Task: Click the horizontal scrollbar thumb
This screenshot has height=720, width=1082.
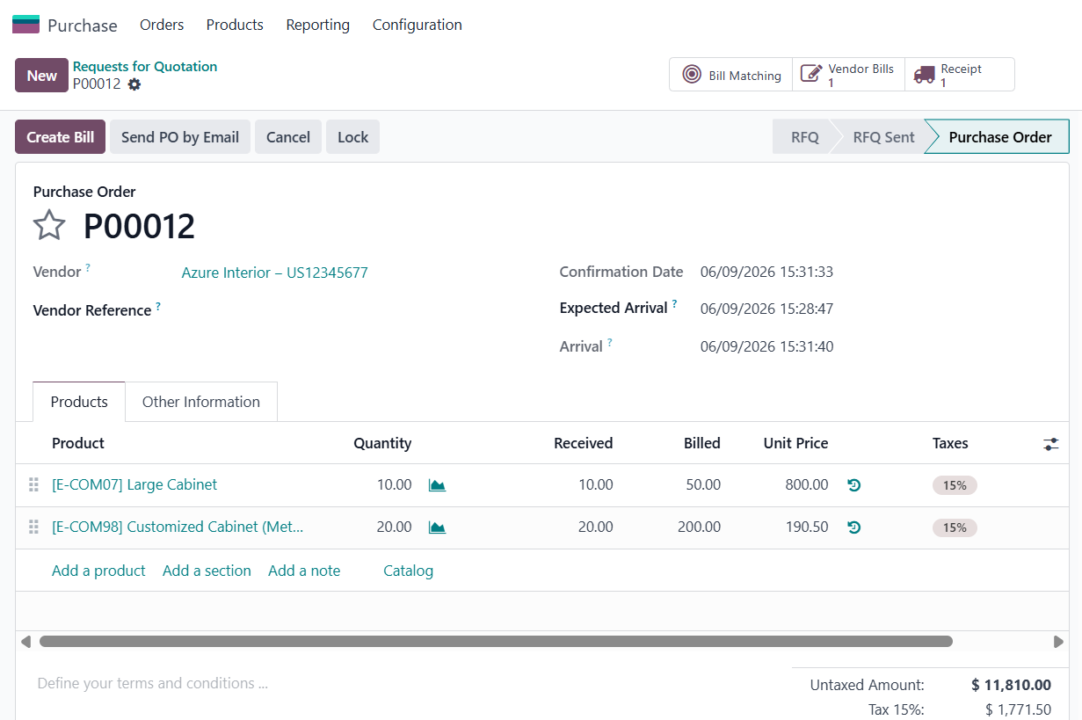Action: coord(496,642)
